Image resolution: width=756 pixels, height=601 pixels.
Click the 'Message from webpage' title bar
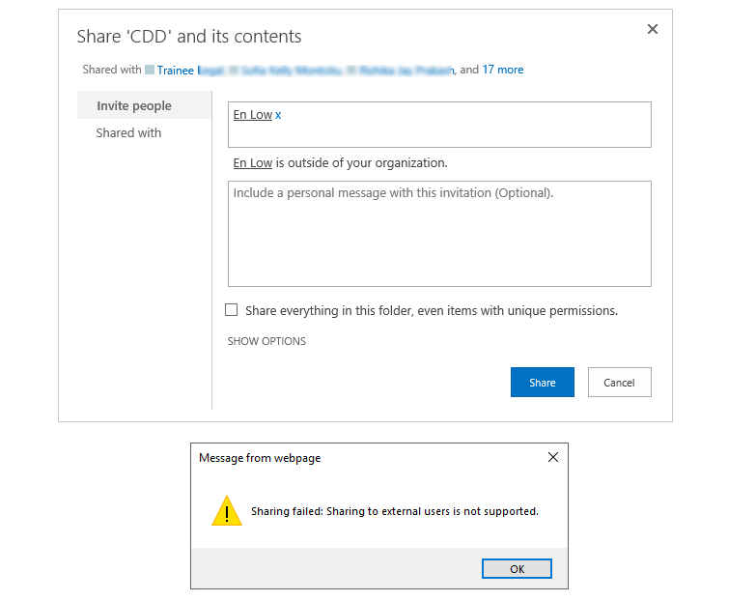click(367, 458)
